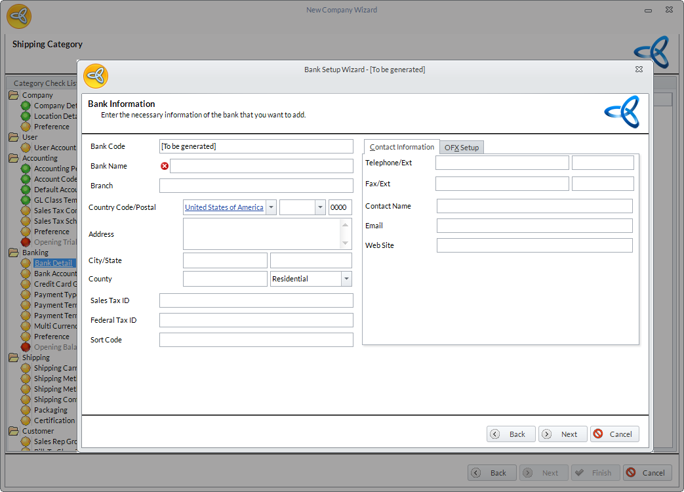The height and width of the screenshot is (492, 684).
Task: Click the green status icon beside Company Details
Action: click(26, 106)
